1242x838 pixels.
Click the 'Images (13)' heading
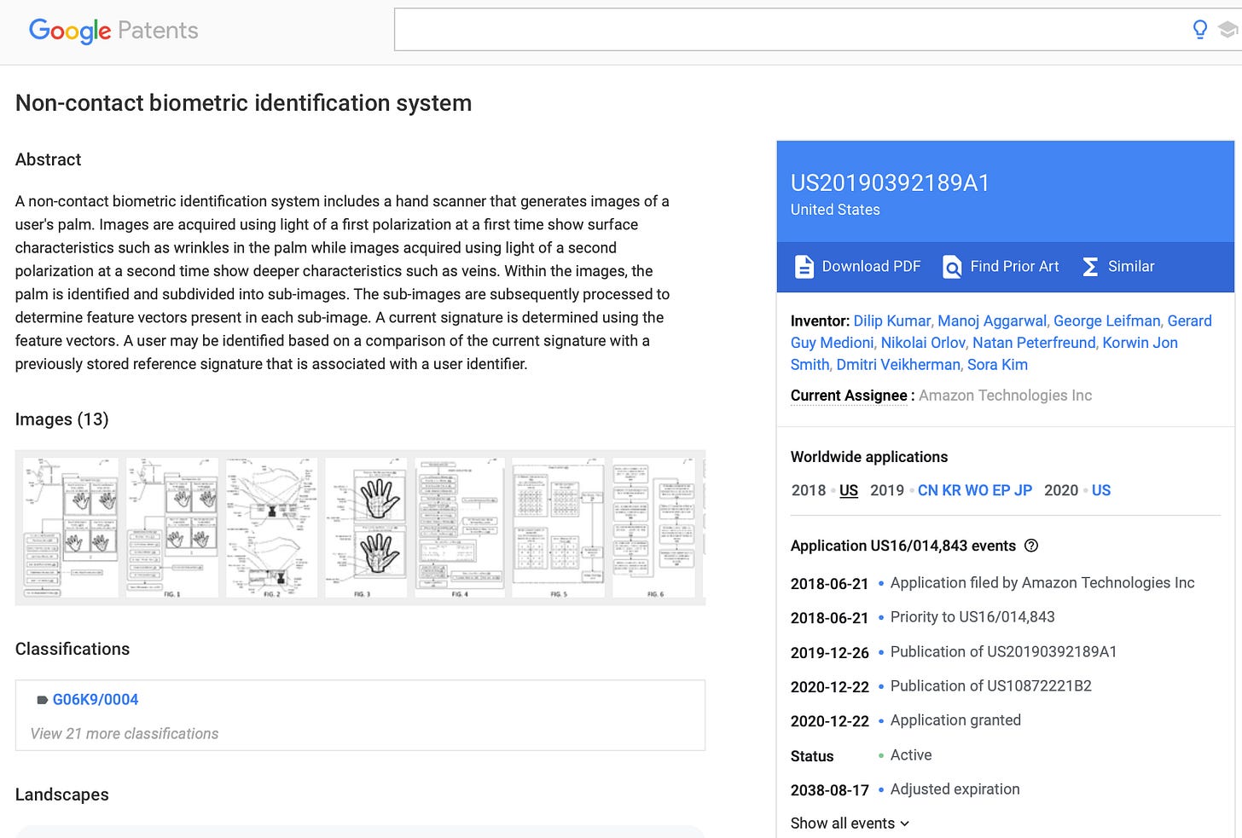coord(62,419)
